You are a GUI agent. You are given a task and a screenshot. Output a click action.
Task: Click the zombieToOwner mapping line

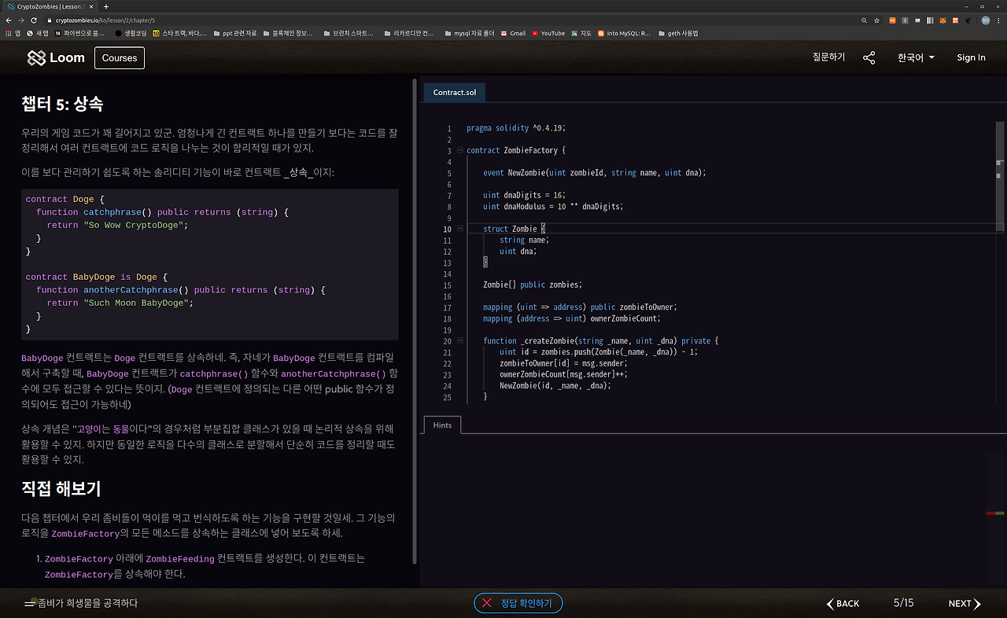click(580, 307)
